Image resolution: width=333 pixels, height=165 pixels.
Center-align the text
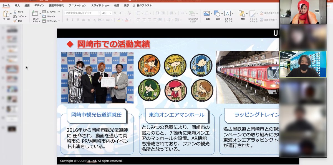coord(144,20)
